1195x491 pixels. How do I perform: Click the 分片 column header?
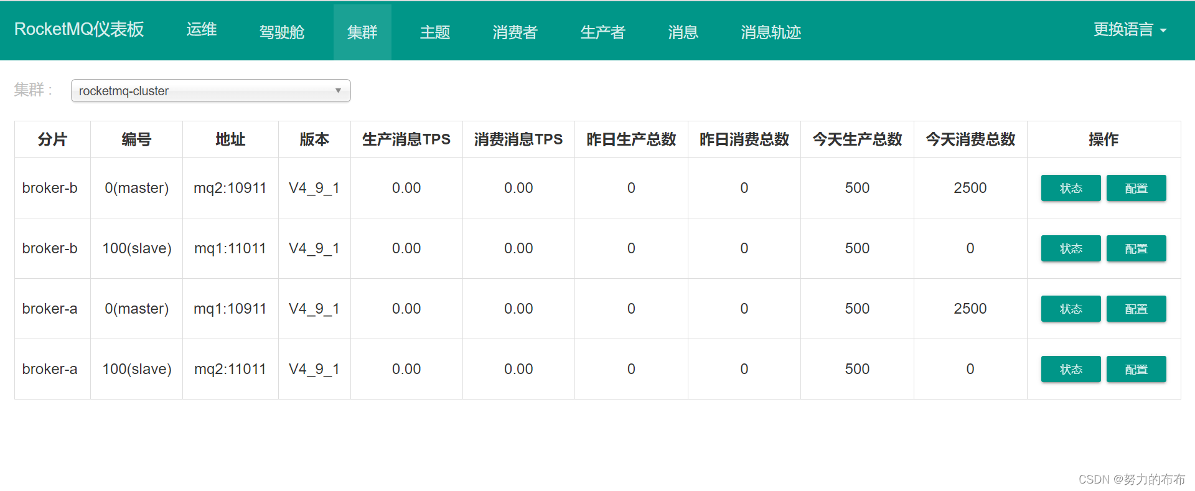click(52, 139)
